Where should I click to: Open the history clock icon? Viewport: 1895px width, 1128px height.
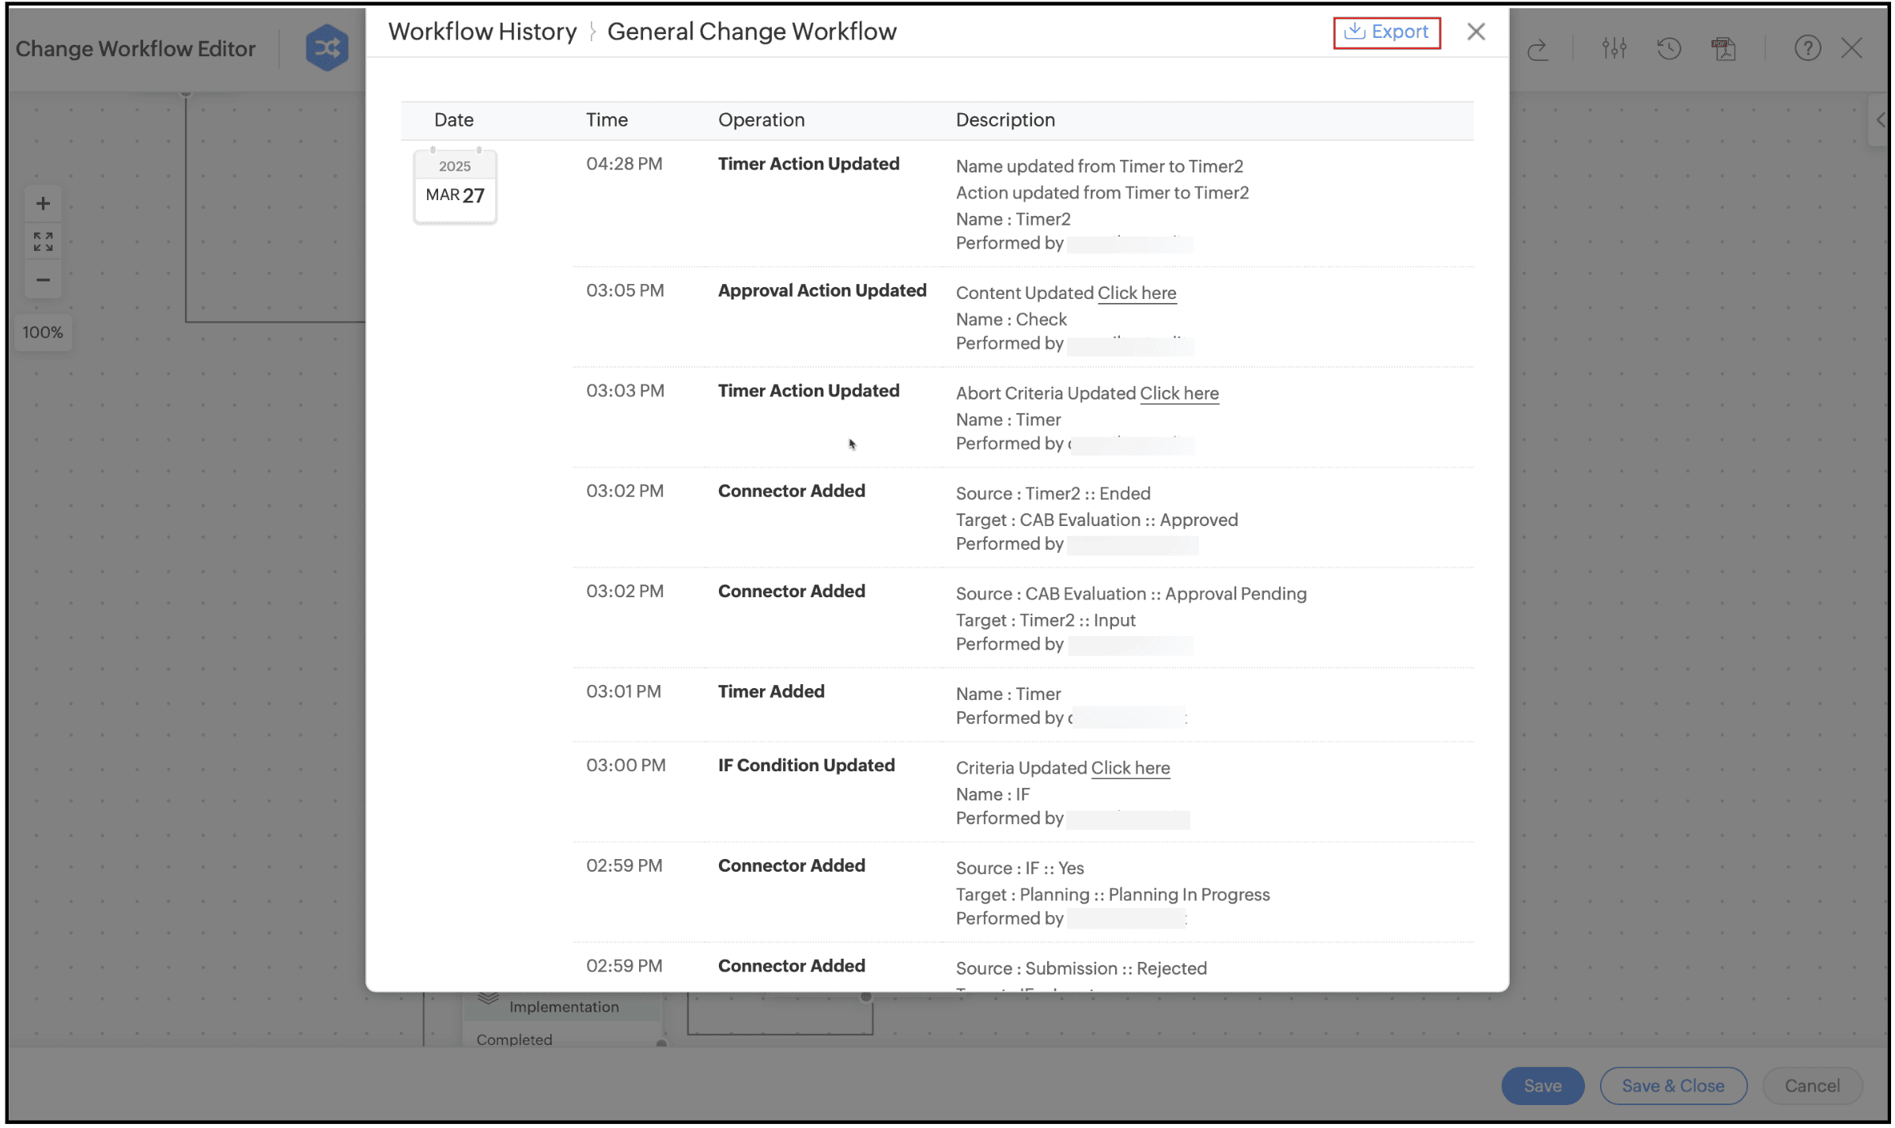[1669, 49]
